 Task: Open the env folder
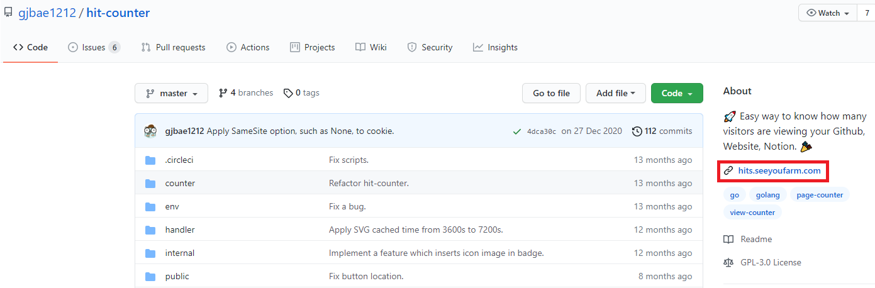pyautogui.click(x=172, y=206)
